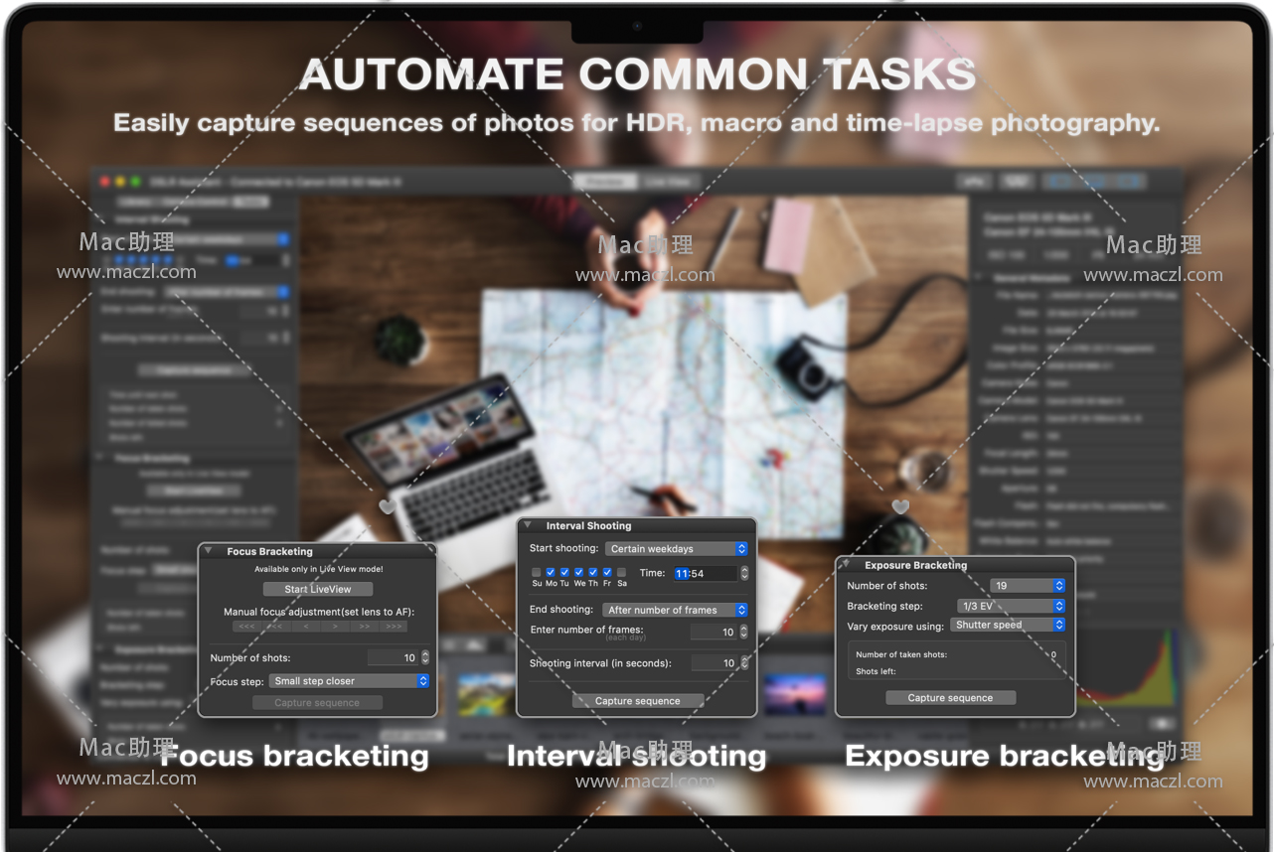
Task: Click the Time field showing 11:54
Action: 705,573
